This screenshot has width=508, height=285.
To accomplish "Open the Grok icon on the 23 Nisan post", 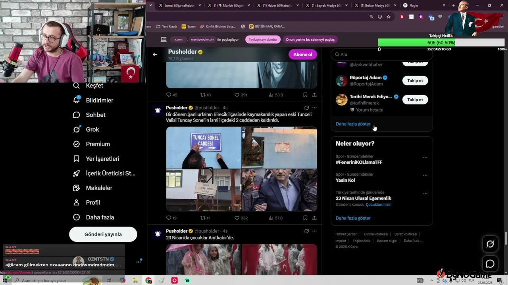I will 306,231.
